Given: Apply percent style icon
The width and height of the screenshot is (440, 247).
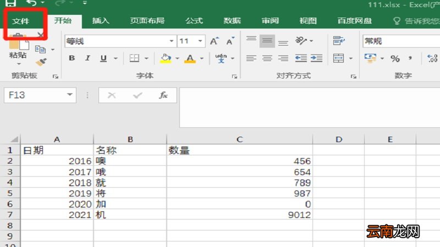Looking at the screenshot, I should pos(395,59).
